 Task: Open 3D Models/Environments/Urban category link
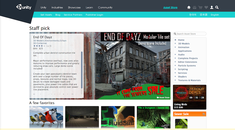(50, 41)
